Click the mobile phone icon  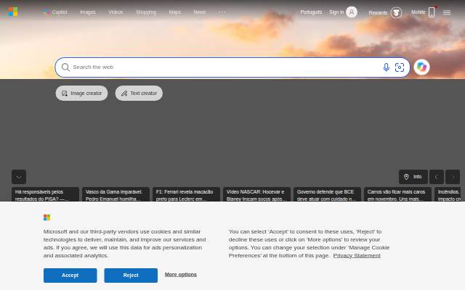432,12
